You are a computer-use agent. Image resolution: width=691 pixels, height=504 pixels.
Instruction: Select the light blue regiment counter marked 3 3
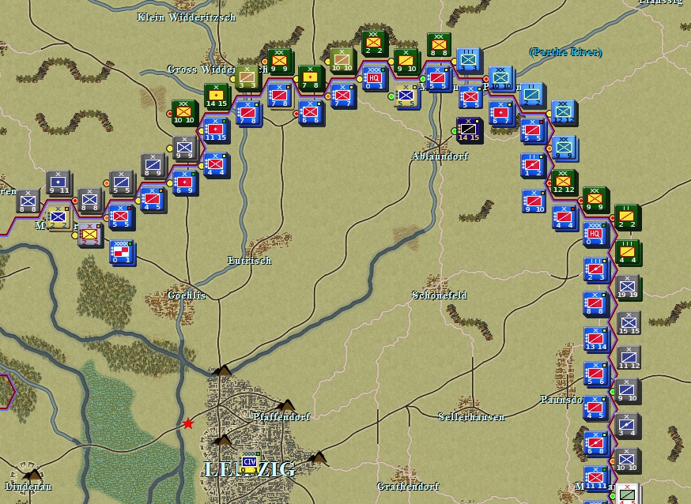(469, 61)
